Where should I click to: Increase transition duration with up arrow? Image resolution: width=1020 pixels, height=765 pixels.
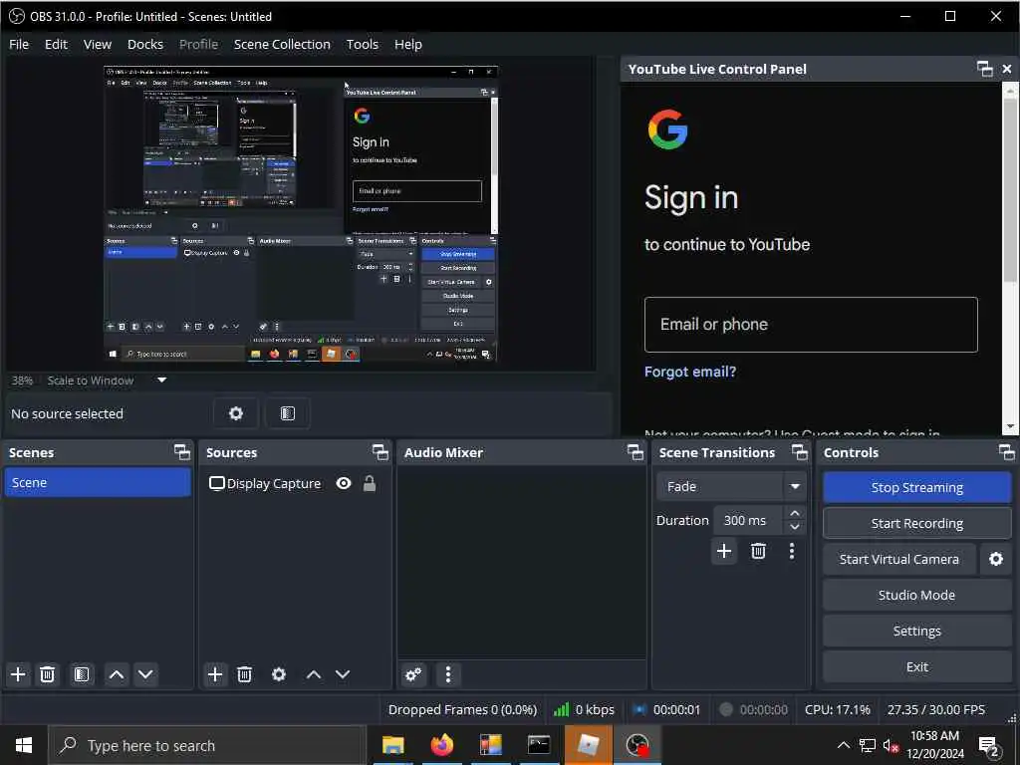pyautogui.click(x=795, y=514)
